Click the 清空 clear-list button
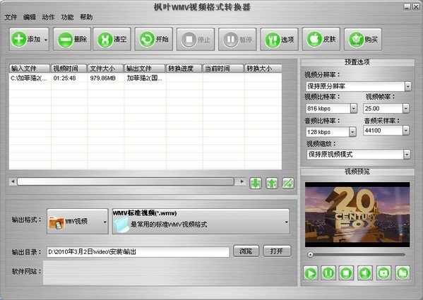 (x=112, y=40)
